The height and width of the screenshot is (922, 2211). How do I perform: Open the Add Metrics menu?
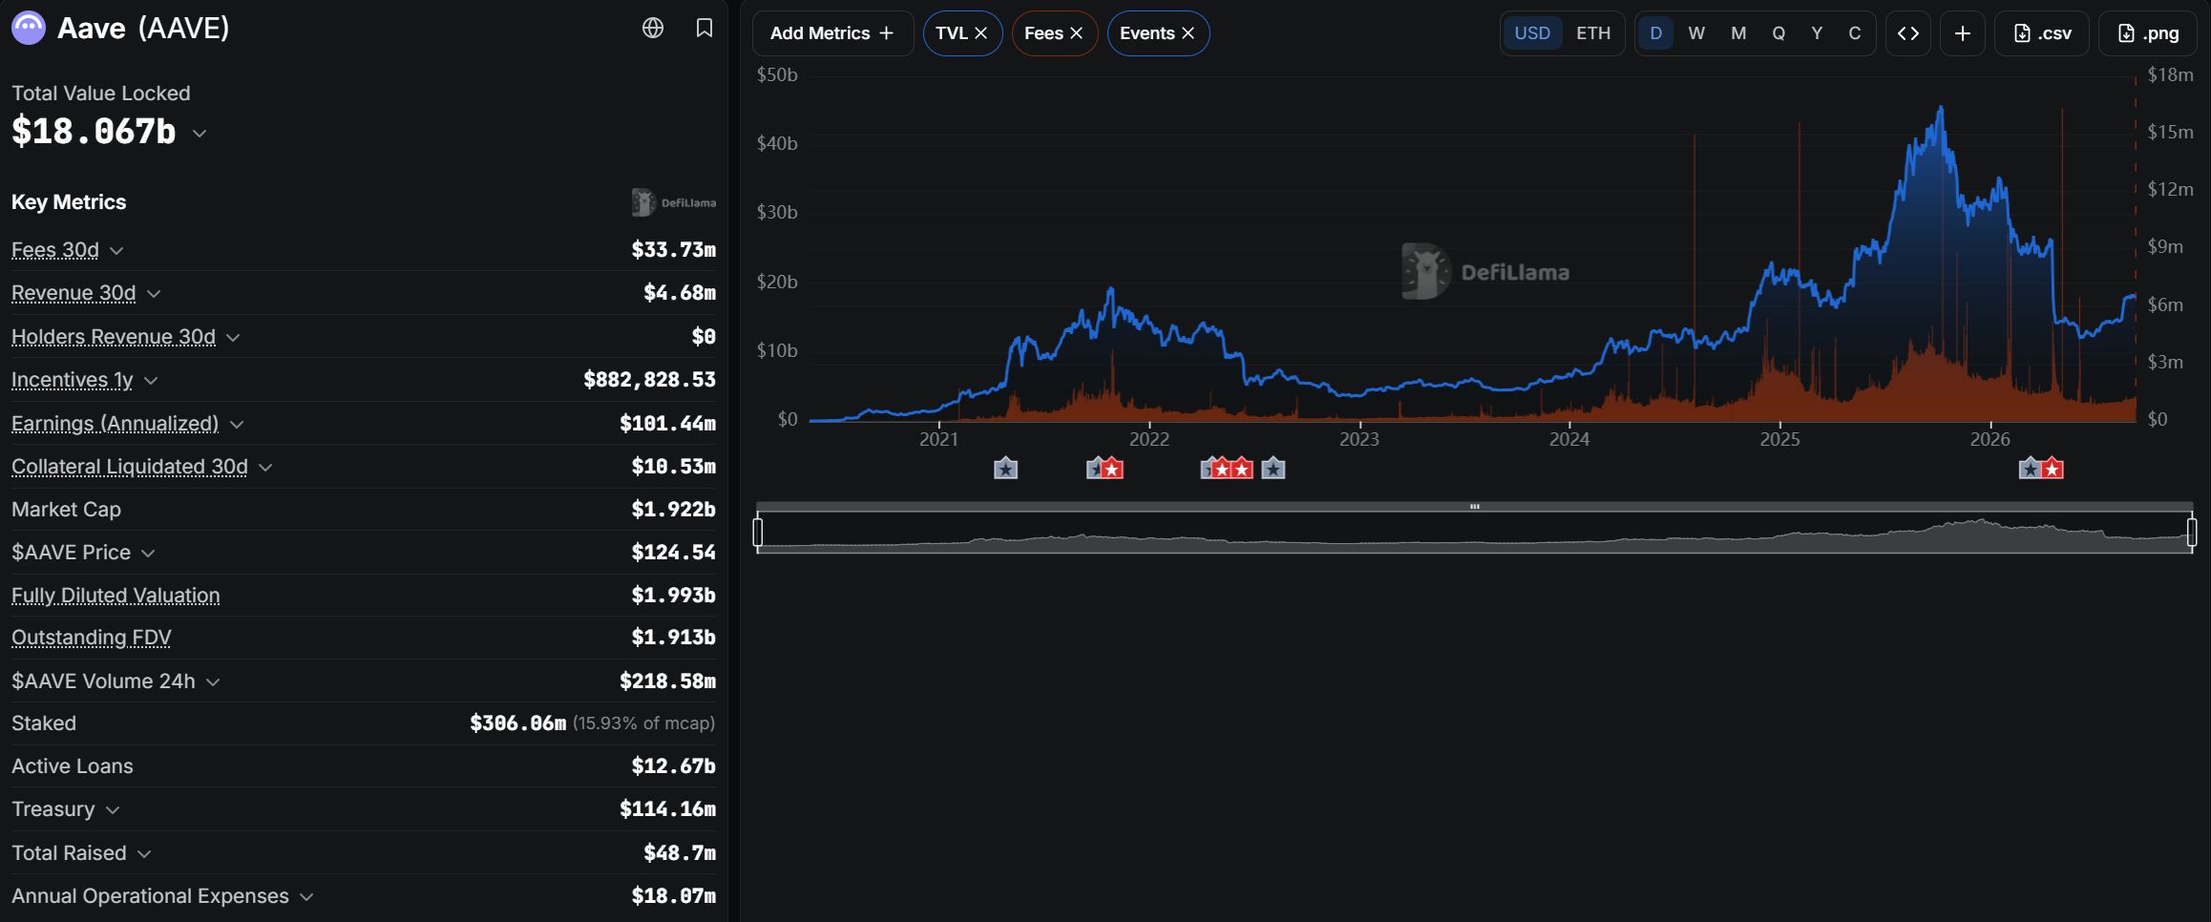pyautogui.click(x=832, y=33)
